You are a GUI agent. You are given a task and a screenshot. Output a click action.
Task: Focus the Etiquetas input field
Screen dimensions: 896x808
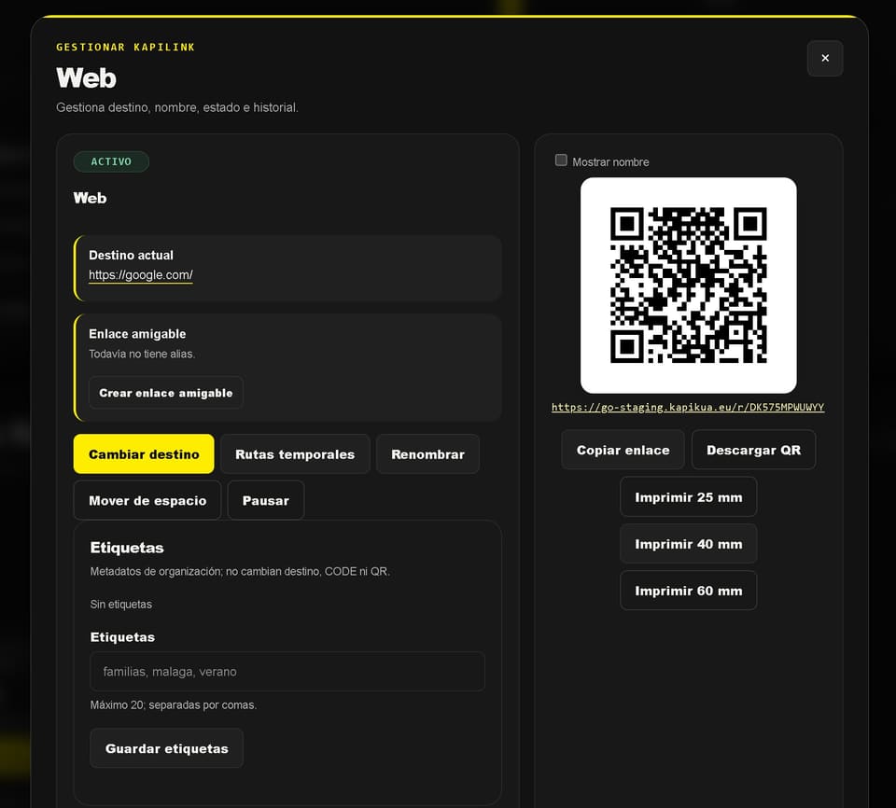pyautogui.click(x=287, y=672)
